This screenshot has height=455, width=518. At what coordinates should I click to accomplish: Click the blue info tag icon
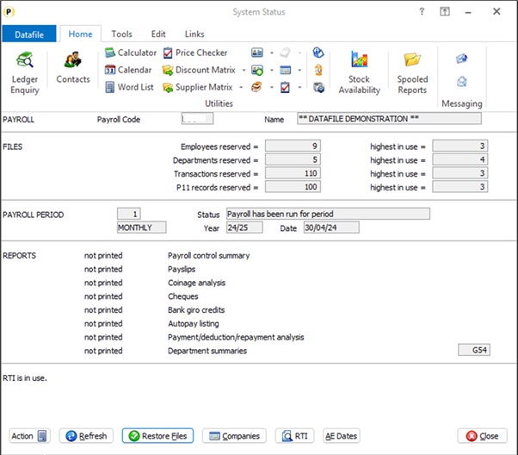318,53
